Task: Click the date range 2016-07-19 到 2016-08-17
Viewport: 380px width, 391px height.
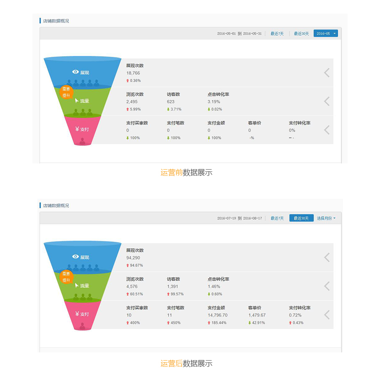Action: pyautogui.click(x=240, y=218)
